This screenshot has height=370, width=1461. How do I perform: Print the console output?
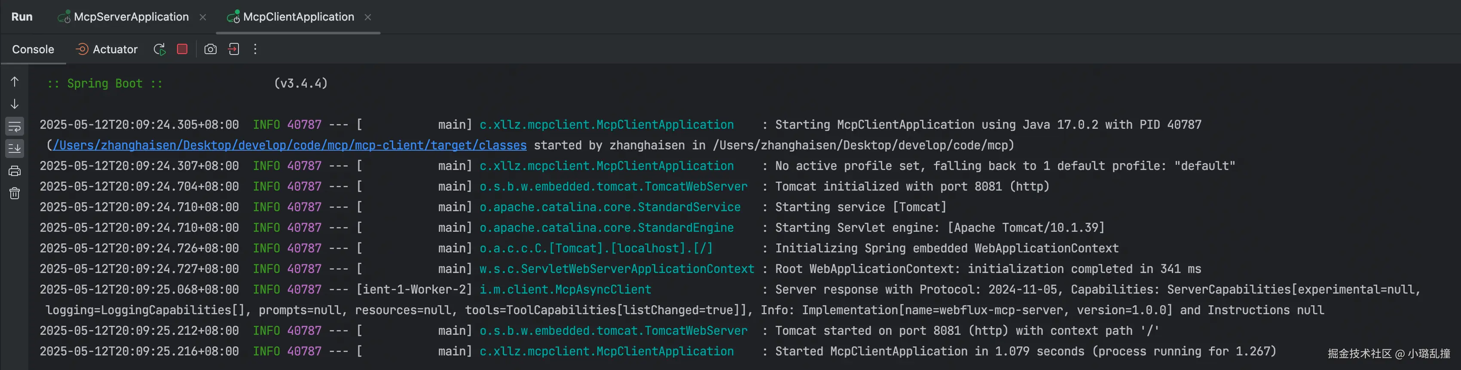point(15,171)
